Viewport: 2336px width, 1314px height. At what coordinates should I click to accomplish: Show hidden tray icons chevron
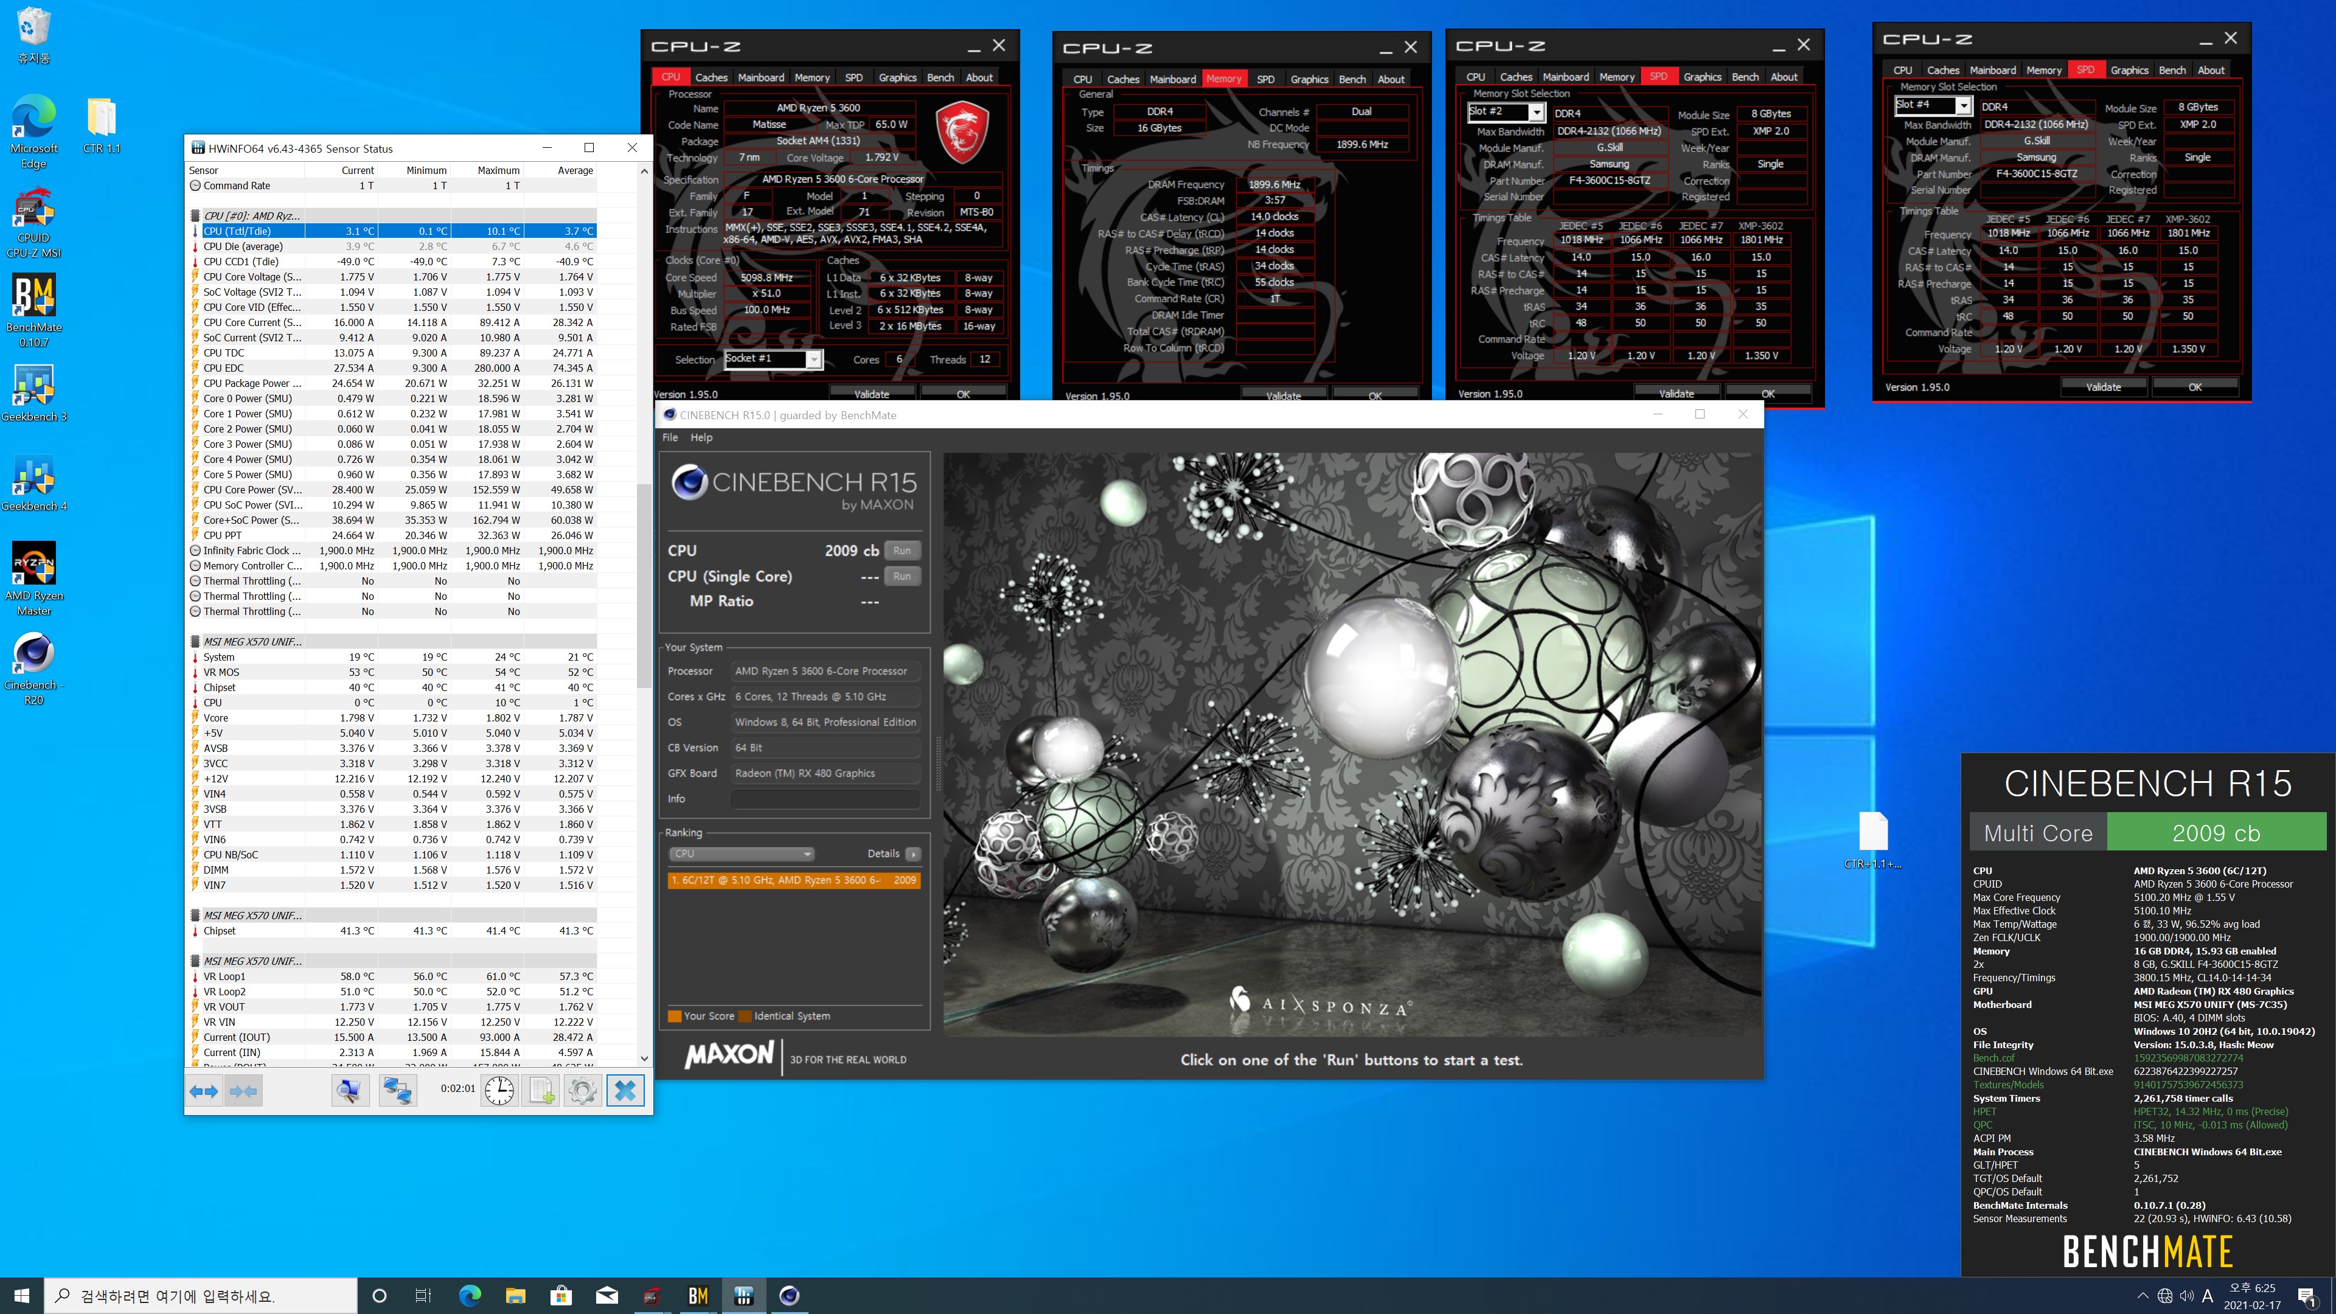point(2143,1296)
